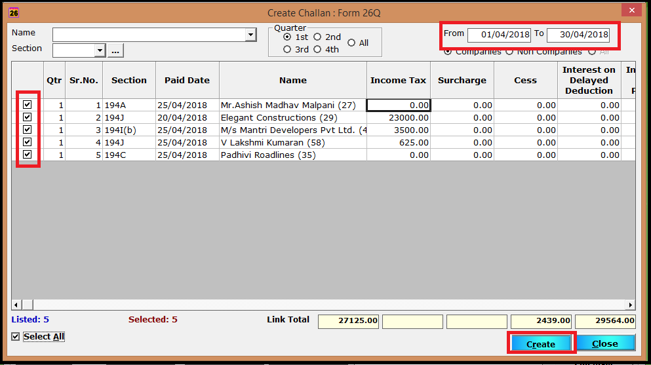Click Interest on Delayed Deduction header
The height and width of the screenshot is (365, 651).
tap(589, 80)
